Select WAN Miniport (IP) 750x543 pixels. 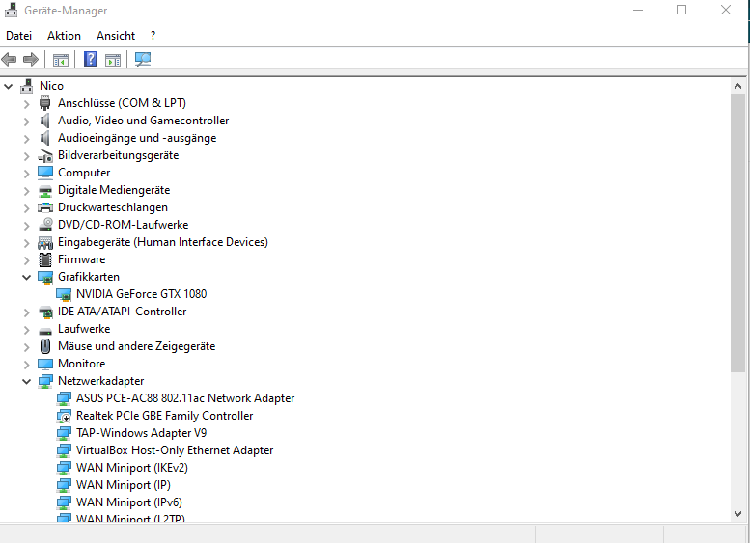(124, 485)
